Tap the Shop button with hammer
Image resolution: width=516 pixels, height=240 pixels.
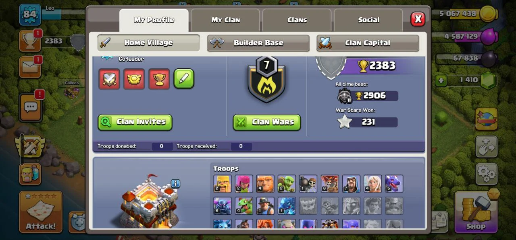476,211
